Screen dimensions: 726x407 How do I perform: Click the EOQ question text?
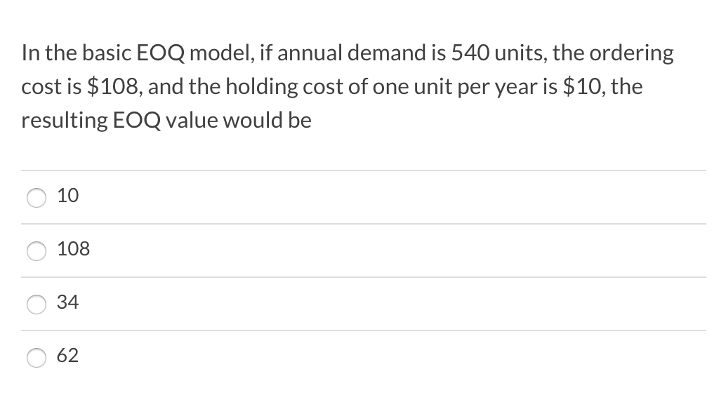(x=348, y=86)
